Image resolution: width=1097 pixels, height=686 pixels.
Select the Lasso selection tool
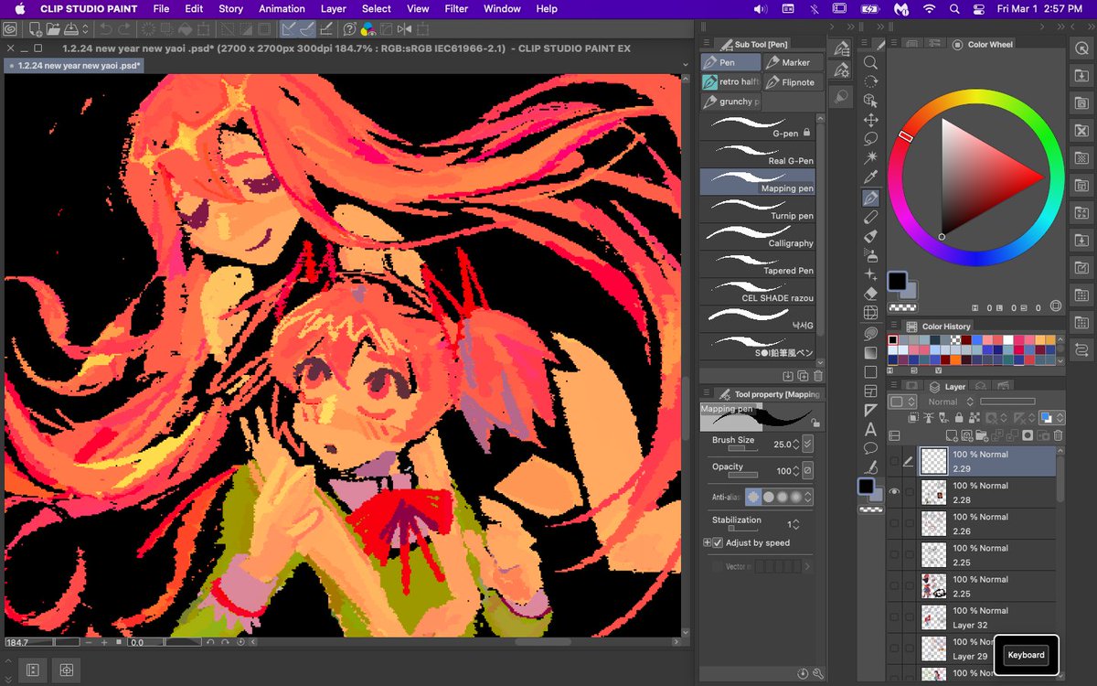(x=870, y=139)
